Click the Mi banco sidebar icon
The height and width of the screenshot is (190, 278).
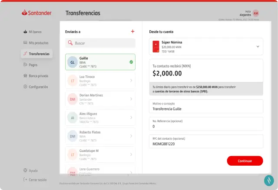tap(25, 32)
